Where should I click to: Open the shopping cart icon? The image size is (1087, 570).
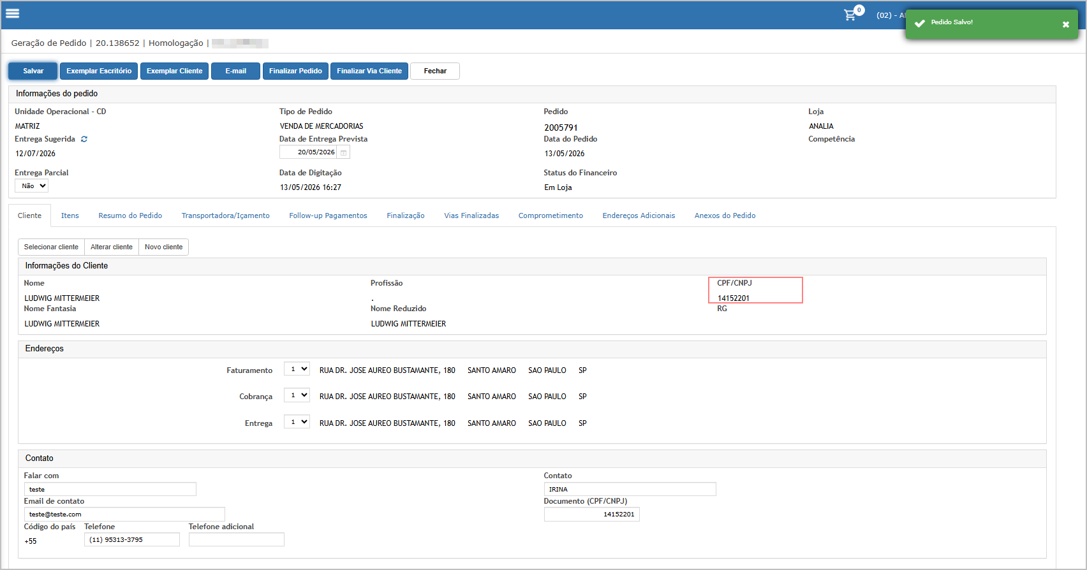[x=850, y=15]
